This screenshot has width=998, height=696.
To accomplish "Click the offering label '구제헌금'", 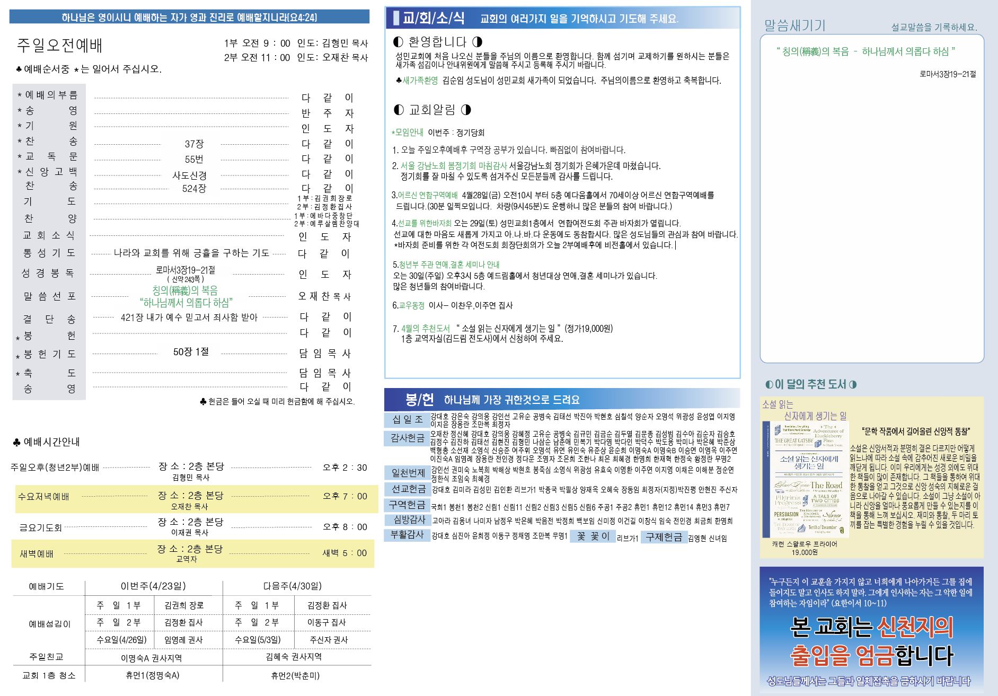I will 664,537.
